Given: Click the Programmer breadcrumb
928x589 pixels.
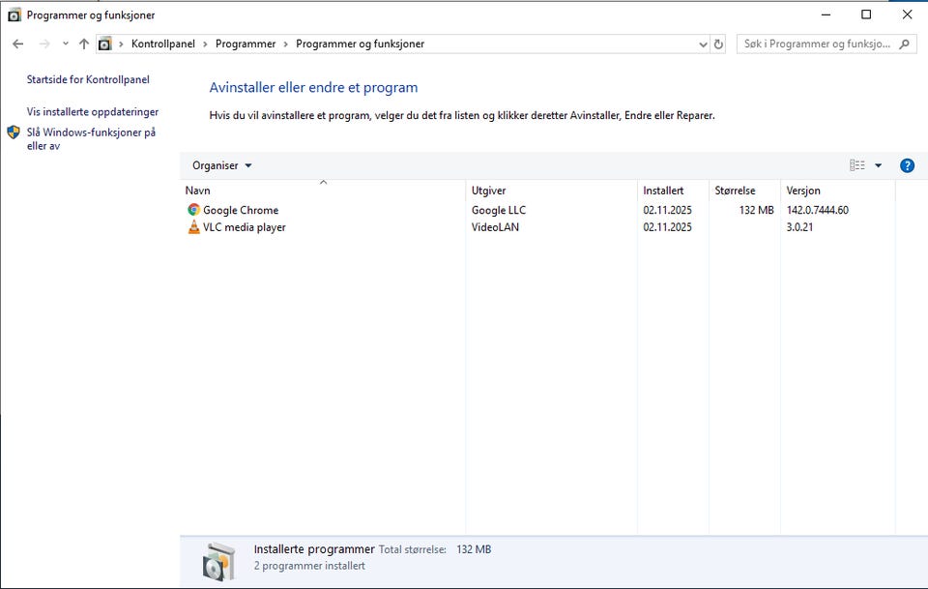Looking at the screenshot, I should click(x=246, y=44).
